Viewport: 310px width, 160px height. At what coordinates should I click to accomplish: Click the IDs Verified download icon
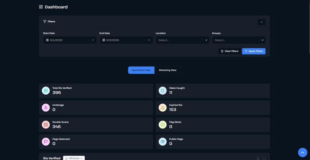coord(258,158)
